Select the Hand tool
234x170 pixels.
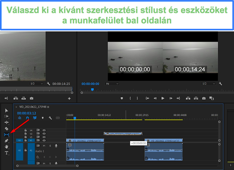click(x=6, y=147)
